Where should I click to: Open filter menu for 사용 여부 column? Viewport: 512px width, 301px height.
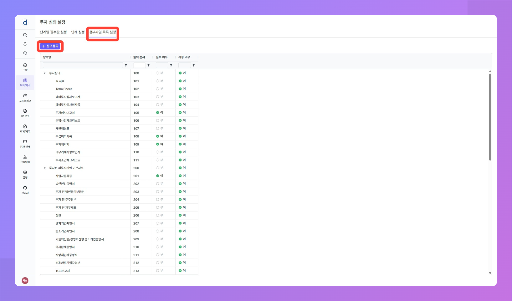point(194,65)
